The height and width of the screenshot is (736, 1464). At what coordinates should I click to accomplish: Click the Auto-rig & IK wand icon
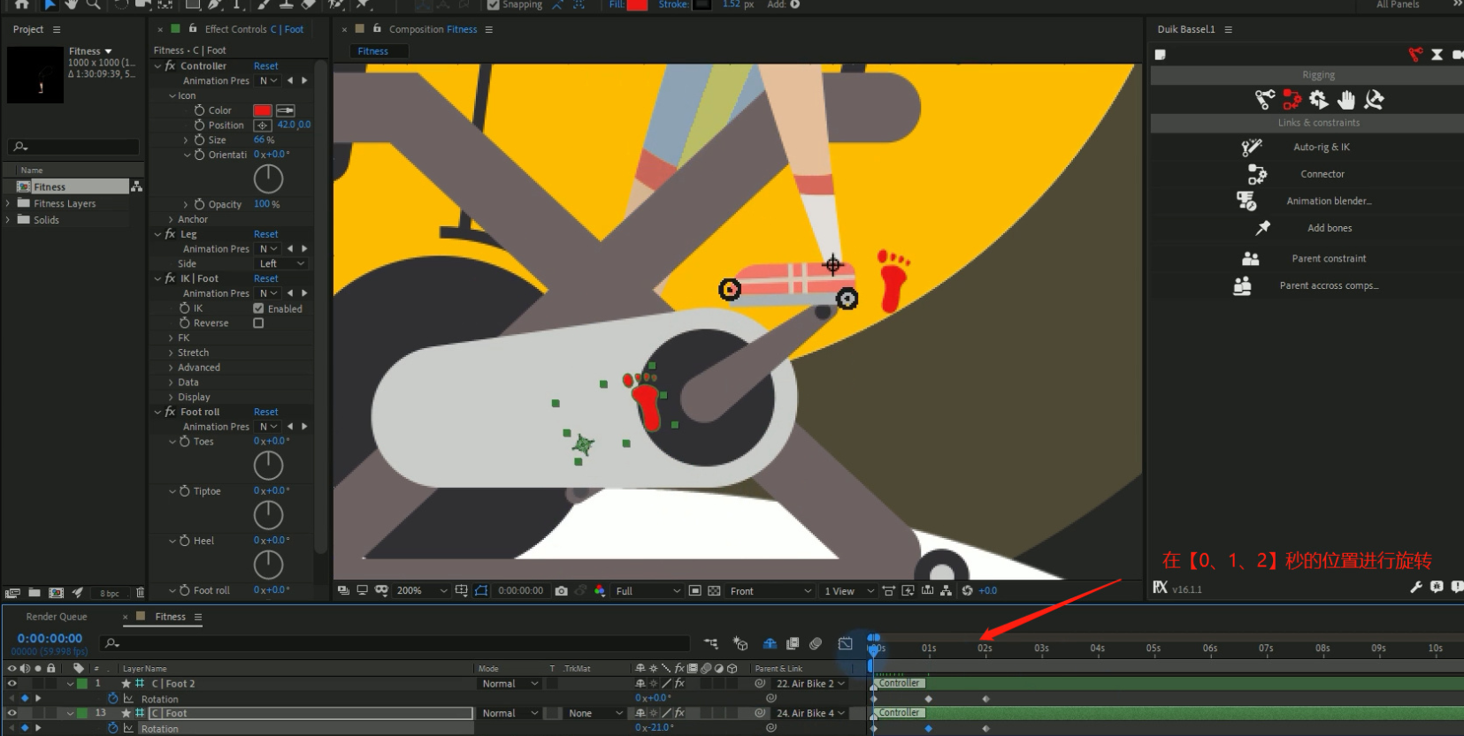pos(1252,147)
